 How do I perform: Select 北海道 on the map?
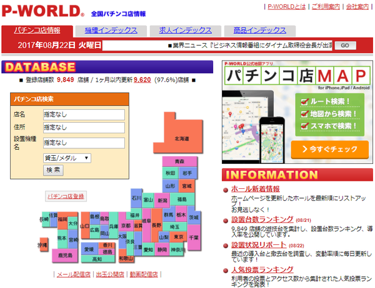pyautogui.click(x=182, y=138)
